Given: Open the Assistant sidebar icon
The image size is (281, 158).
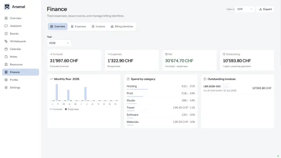Looking at the screenshot, I should coord(6,26).
